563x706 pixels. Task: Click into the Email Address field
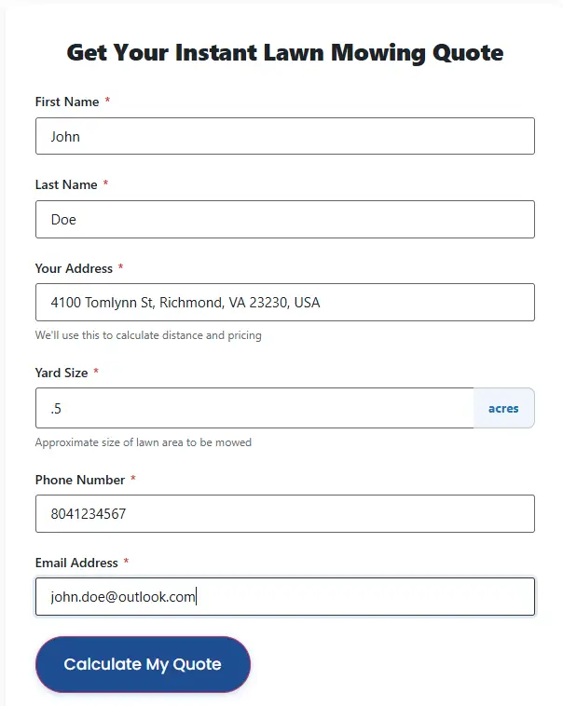(284, 596)
